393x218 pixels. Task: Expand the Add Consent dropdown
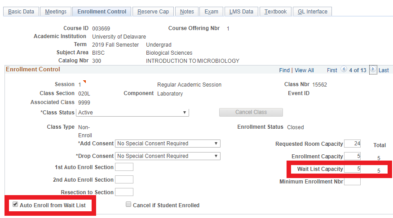coord(168,144)
